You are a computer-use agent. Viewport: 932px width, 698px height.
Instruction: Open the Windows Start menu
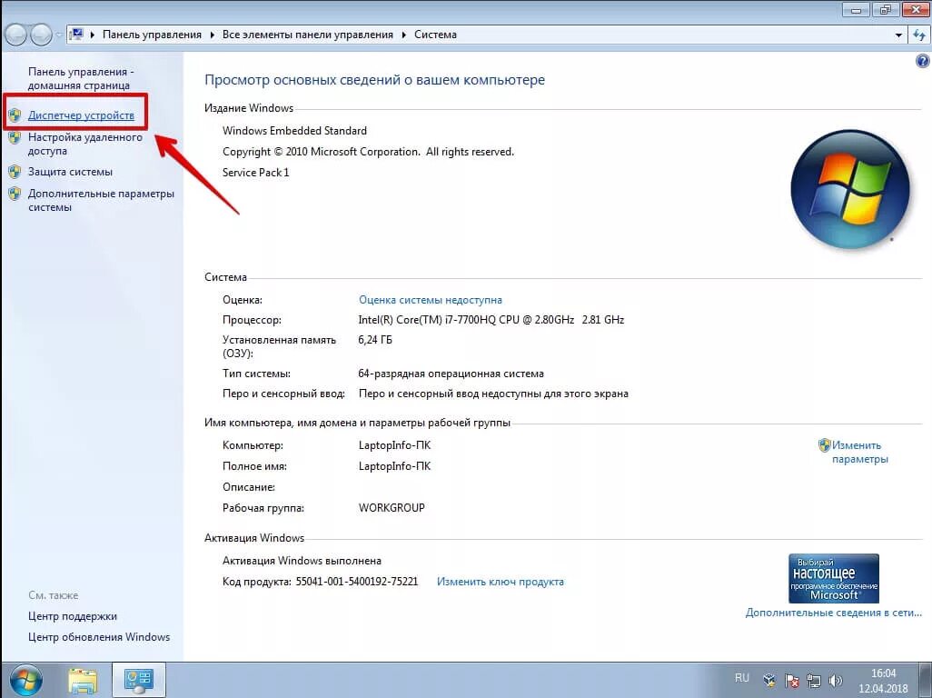pos(25,681)
